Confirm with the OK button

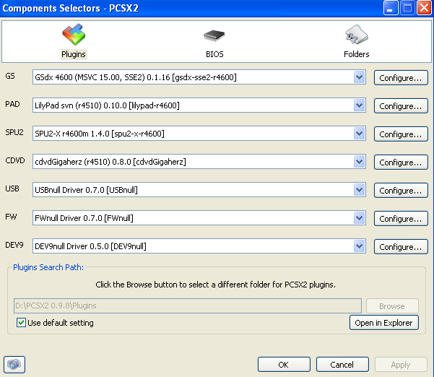[284, 365]
